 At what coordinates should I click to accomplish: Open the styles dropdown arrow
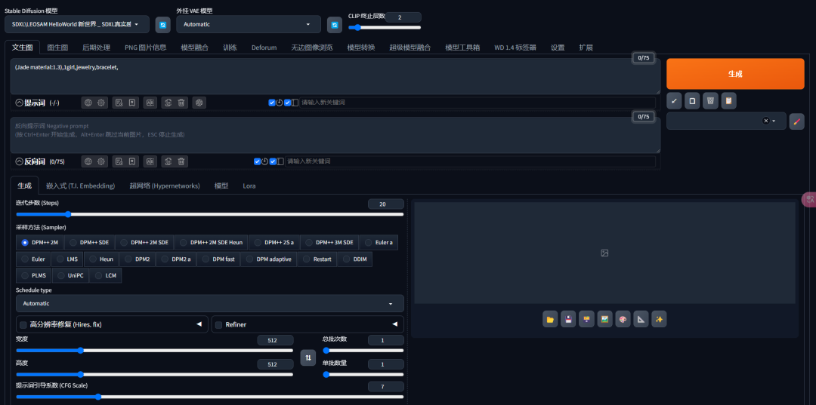point(774,121)
